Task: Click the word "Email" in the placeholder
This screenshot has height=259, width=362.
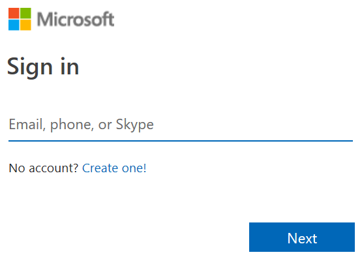Action: pyautogui.click(x=27, y=124)
